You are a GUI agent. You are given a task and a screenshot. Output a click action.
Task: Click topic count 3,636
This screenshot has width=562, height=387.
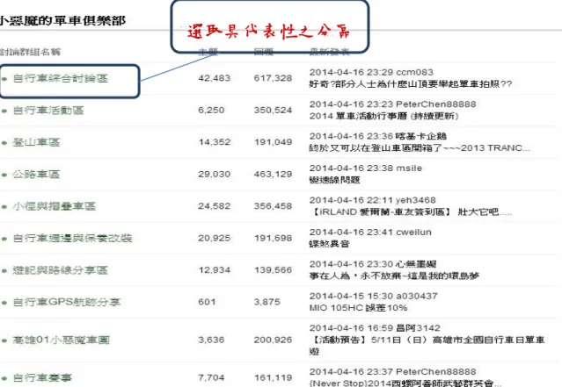211,340
